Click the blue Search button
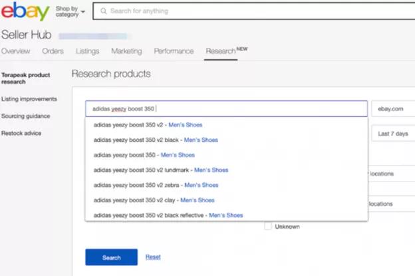The width and height of the screenshot is (415, 276). point(112,257)
